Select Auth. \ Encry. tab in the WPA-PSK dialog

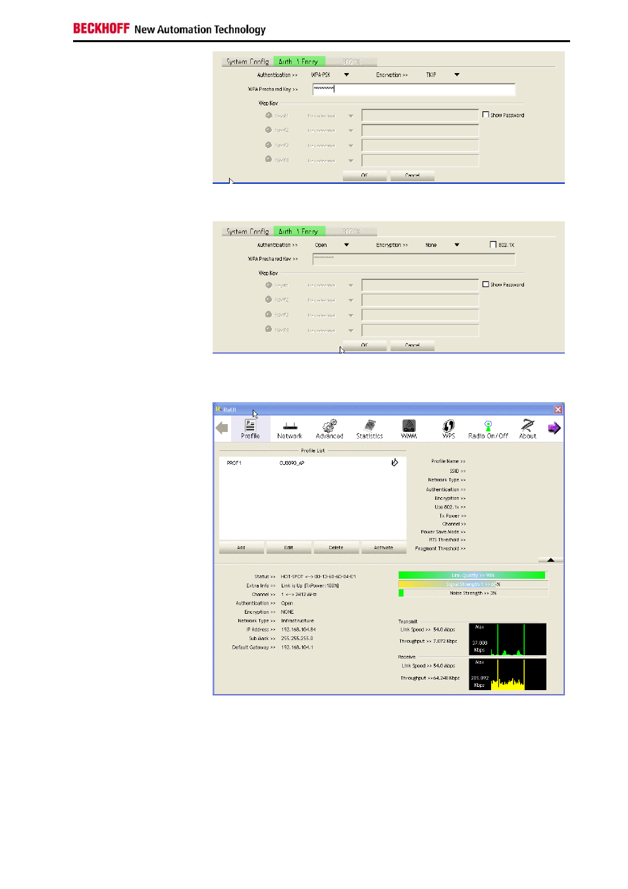[x=299, y=61]
